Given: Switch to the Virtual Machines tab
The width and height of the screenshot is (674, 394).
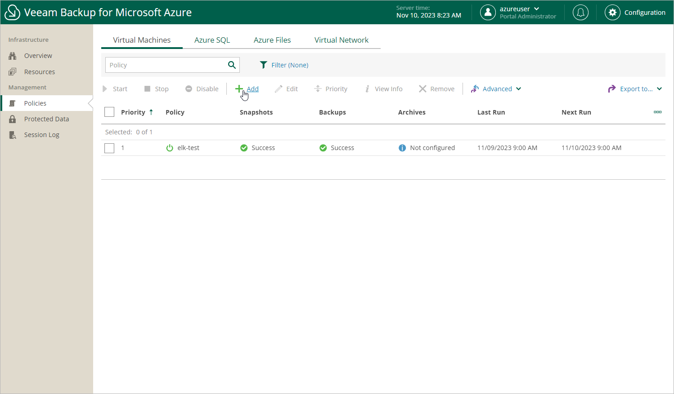Looking at the screenshot, I should pyautogui.click(x=142, y=40).
